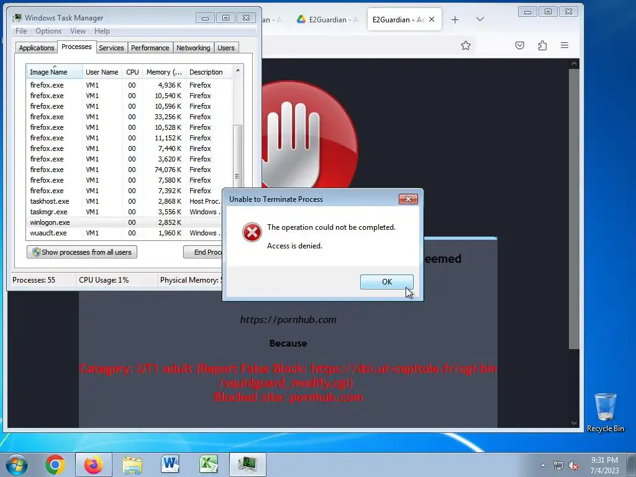Select the Processes tab

point(76,47)
